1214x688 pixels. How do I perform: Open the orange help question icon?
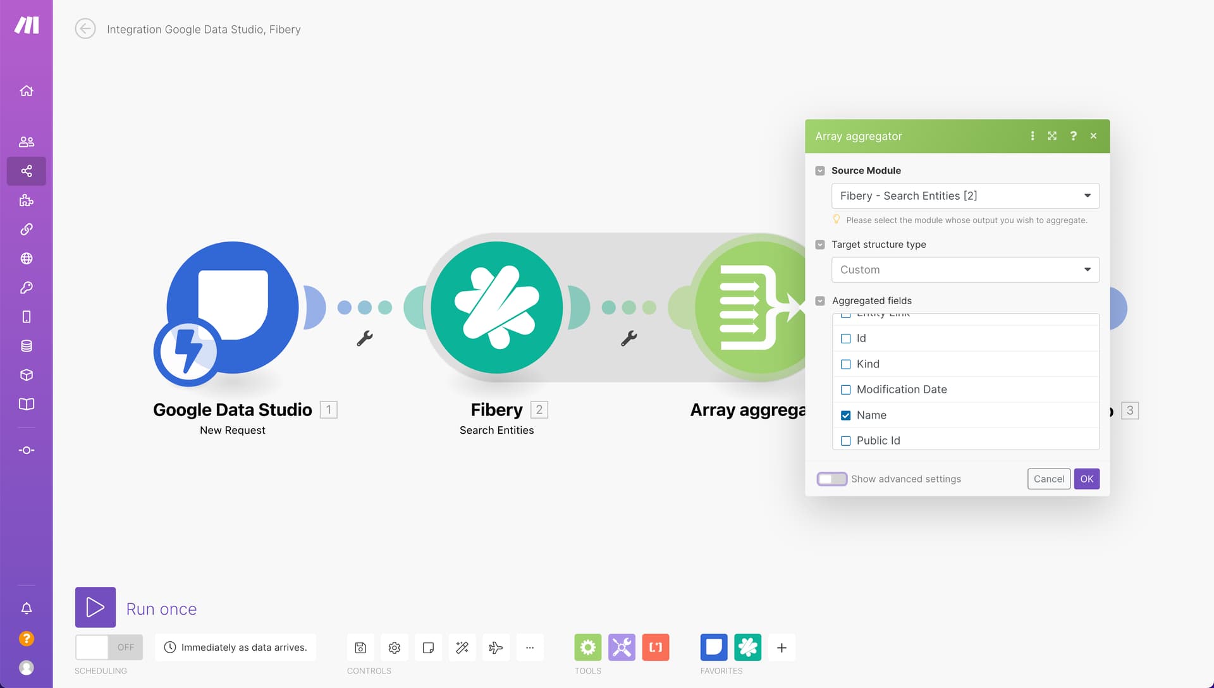[27, 639]
